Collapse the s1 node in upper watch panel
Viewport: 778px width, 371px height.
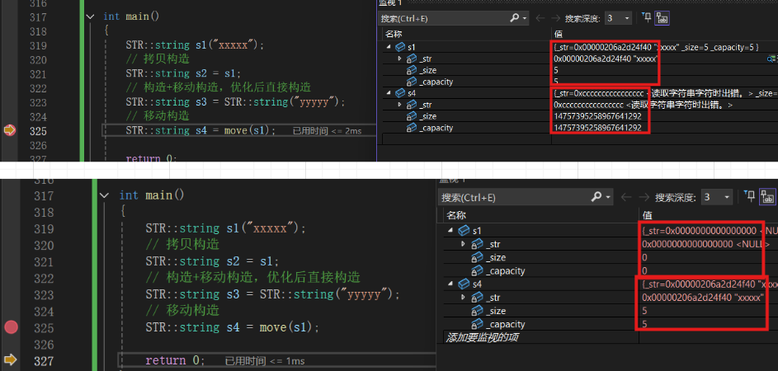(389, 47)
